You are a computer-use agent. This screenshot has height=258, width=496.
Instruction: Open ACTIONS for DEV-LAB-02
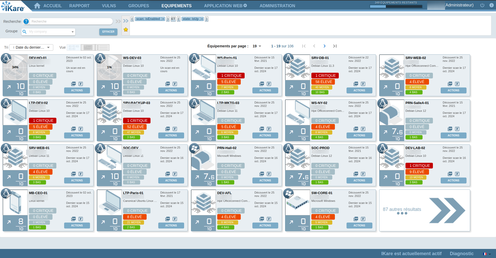(453, 180)
